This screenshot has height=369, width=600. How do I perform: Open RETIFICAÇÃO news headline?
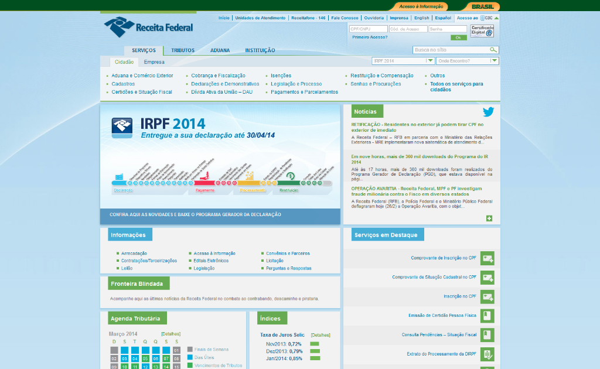(417, 127)
